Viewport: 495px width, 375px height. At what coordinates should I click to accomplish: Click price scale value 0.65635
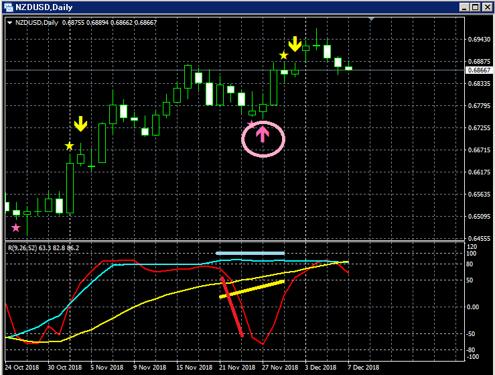(x=479, y=194)
